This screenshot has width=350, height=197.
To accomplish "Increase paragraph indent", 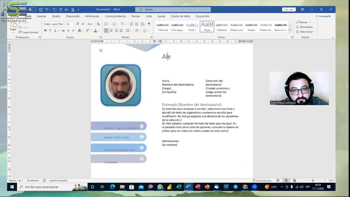I will pyautogui.click(x=136, y=24).
